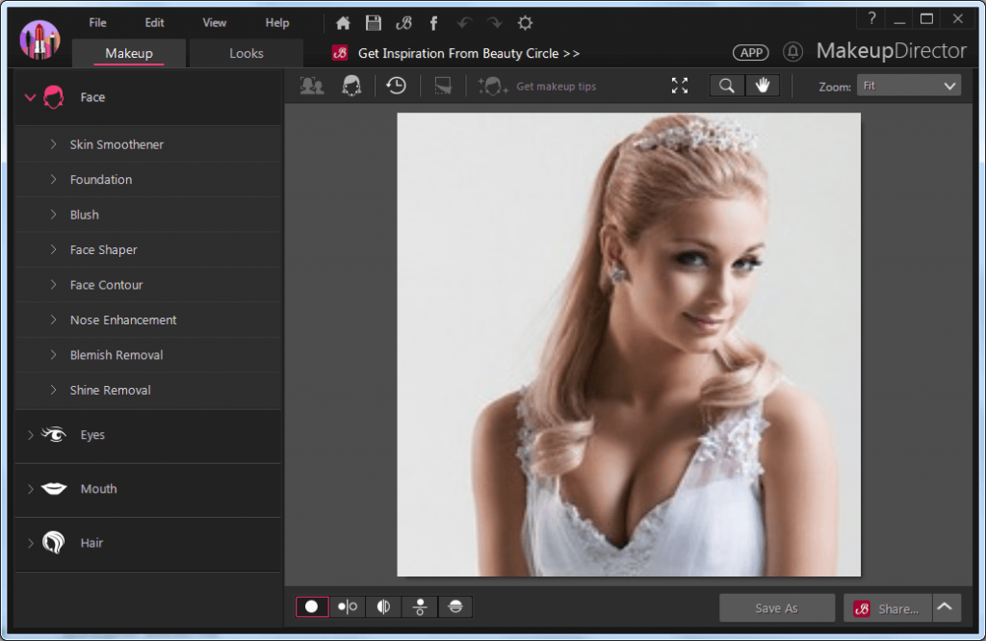The image size is (986, 641).
Task: Open the Edit menu
Action: pos(154,22)
